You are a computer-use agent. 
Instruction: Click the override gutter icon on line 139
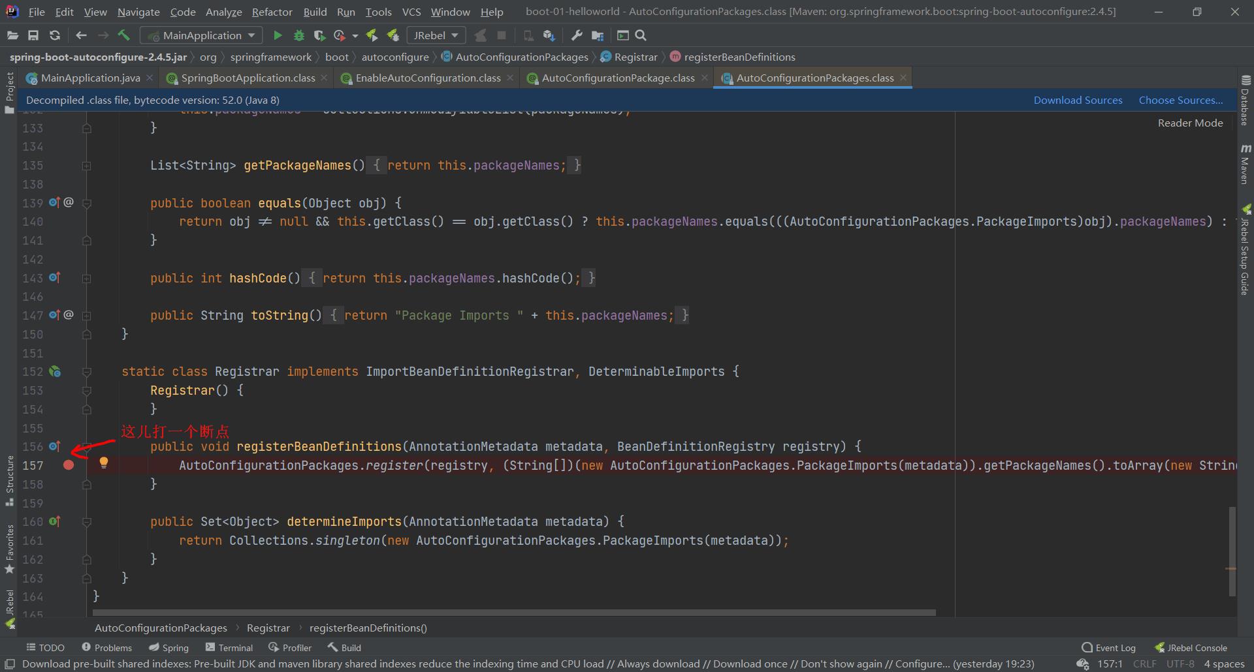coord(55,203)
